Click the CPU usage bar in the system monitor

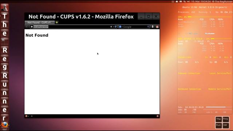point(210,17)
